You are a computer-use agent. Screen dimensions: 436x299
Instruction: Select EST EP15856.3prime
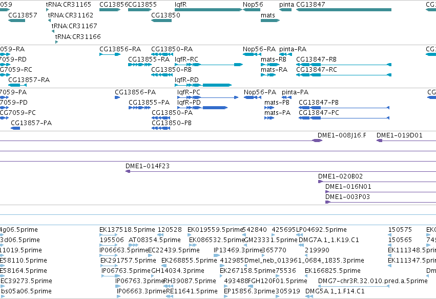tap(226, 297)
